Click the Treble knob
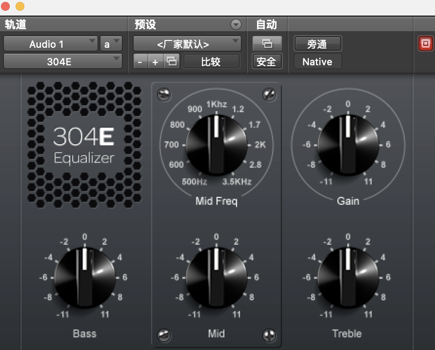Viewport: 435px width, 350px height. pyautogui.click(x=348, y=277)
